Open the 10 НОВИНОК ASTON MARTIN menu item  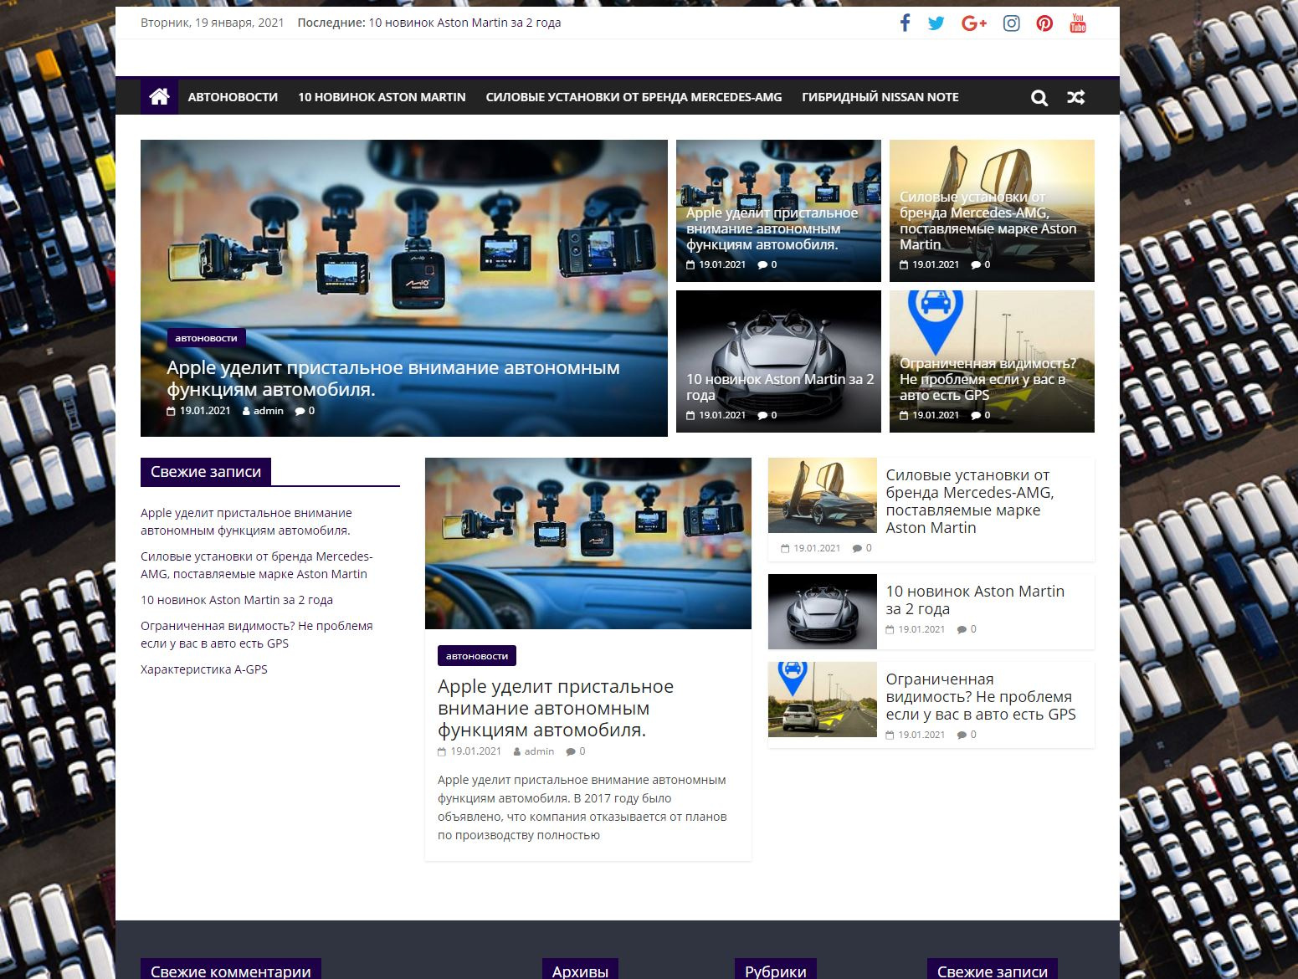point(382,97)
